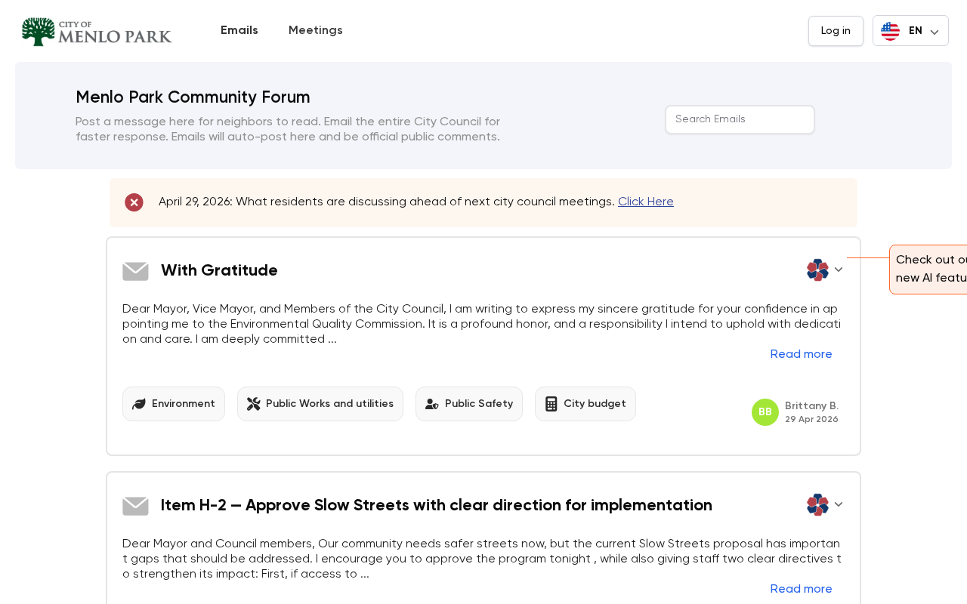
Task: Dismiss the red X alert icon
Action: coord(134,202)
